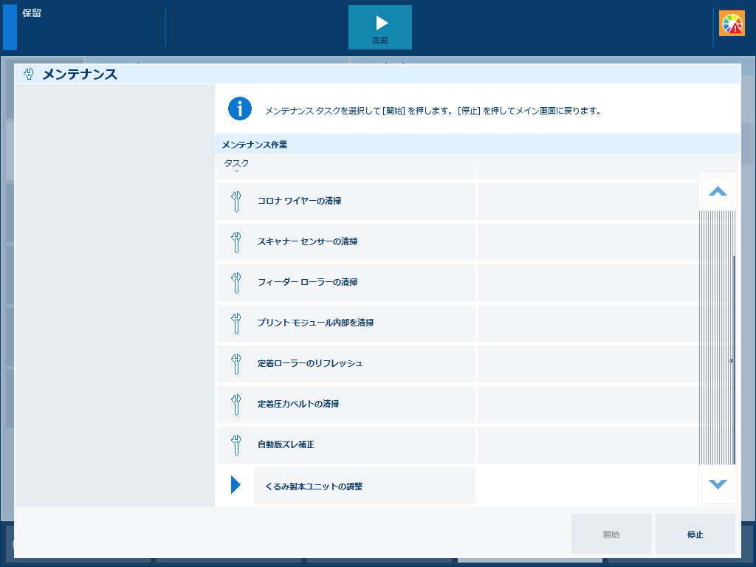The height and width of the screenshot is (567, 756).
Task: Expand the くるみ製本ユニットの調整 triangle arrow
Action: [x=236, y=484]
